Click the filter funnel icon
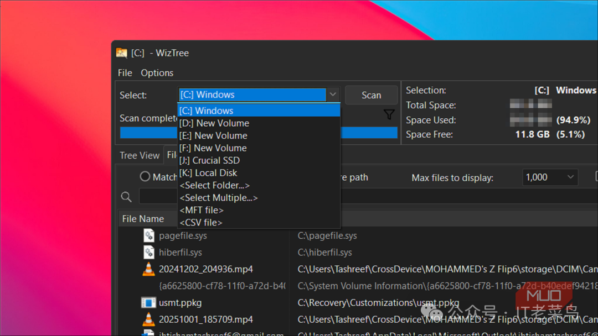 point(389,114)
